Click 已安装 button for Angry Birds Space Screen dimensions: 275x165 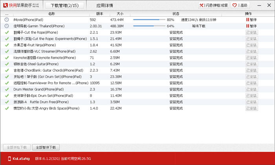[252, 108]
